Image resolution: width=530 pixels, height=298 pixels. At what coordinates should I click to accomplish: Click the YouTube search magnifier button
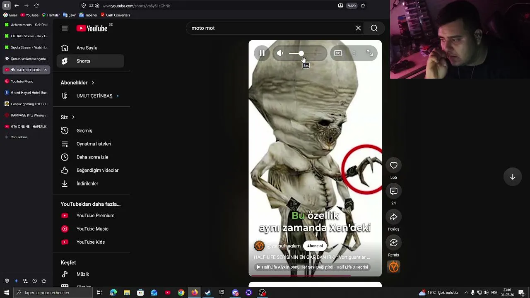(374, 28)
